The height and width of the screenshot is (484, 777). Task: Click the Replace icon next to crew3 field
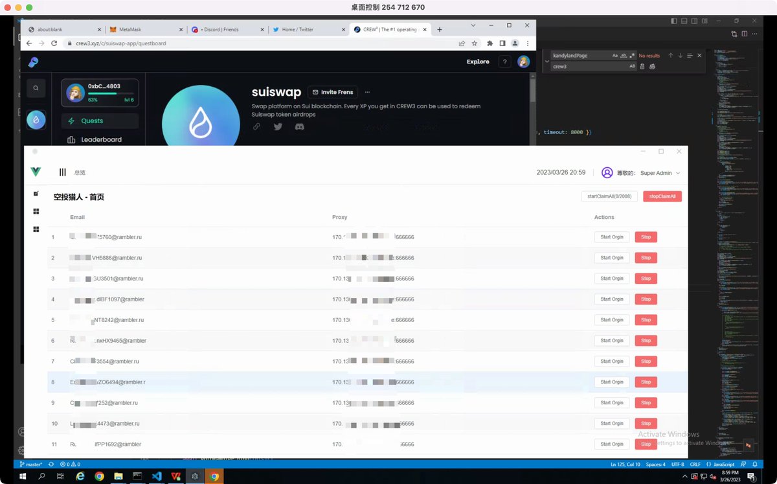tap(642, 67)
